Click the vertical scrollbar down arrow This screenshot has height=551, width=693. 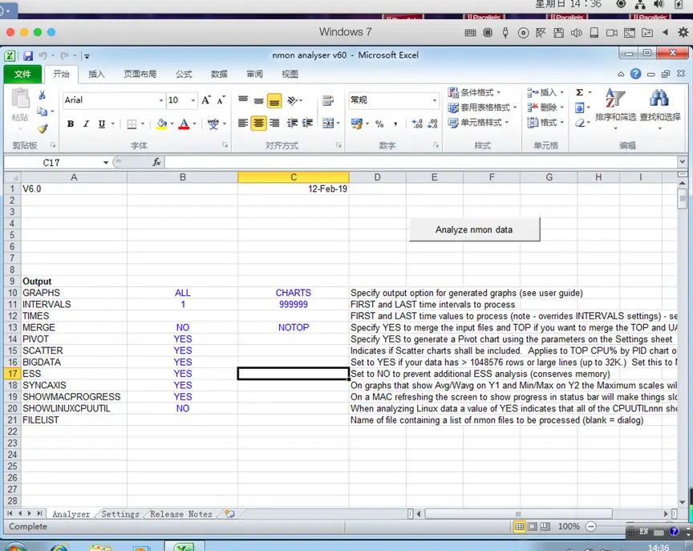pos(683,502)
